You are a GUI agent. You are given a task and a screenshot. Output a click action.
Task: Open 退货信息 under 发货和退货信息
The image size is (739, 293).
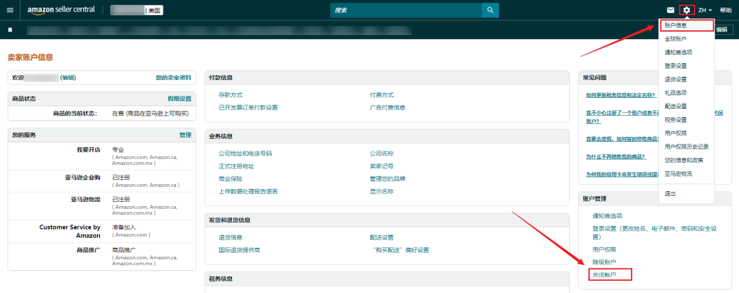[x=231, y=238]
